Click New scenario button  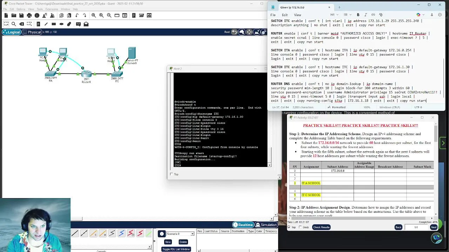[168, 242]
